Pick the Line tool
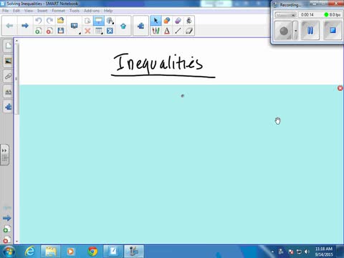The image size is (344, 258). (178, 31)
